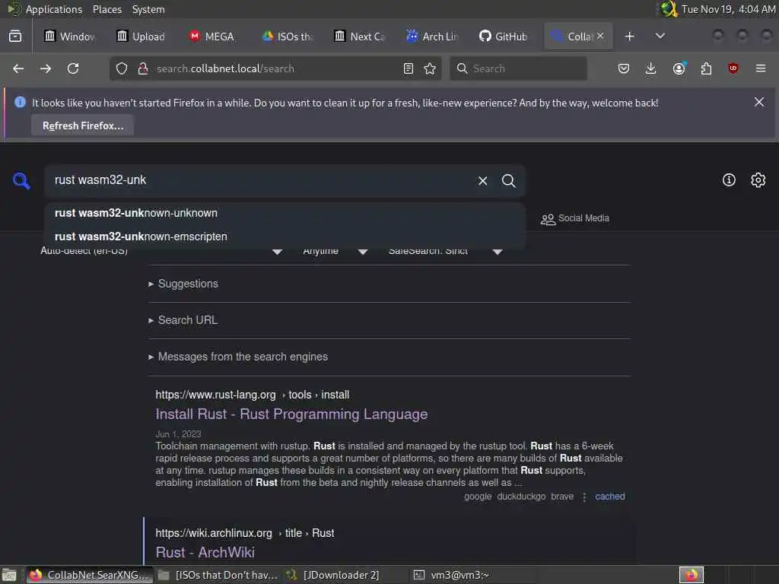Click the address bar URL
Screen dimensions: 779x584
[x=225, y=68]
